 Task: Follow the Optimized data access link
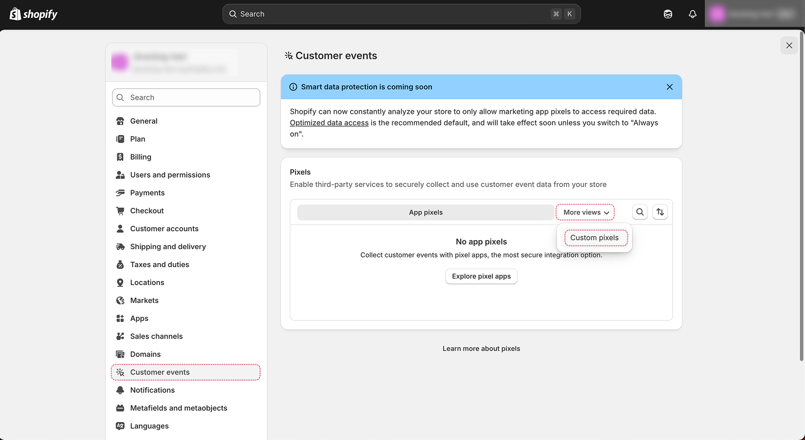click(329, 123)
